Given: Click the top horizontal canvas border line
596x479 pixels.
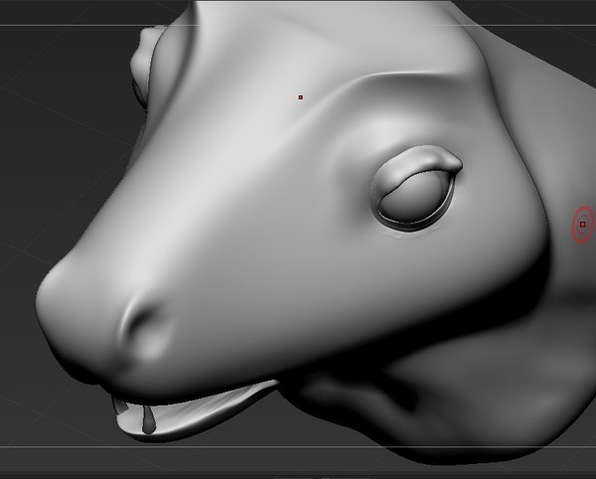Looking at the screenshot, I should (x=79, y=27).
